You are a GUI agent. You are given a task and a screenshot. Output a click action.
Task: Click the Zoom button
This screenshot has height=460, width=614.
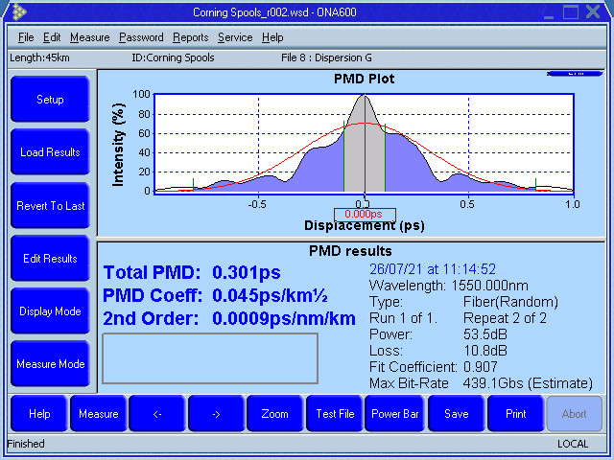[x=275, y=414]
